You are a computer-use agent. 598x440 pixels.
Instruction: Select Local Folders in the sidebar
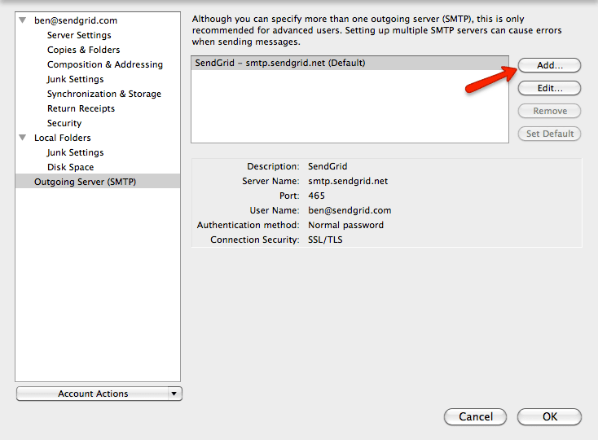(63, 138)
